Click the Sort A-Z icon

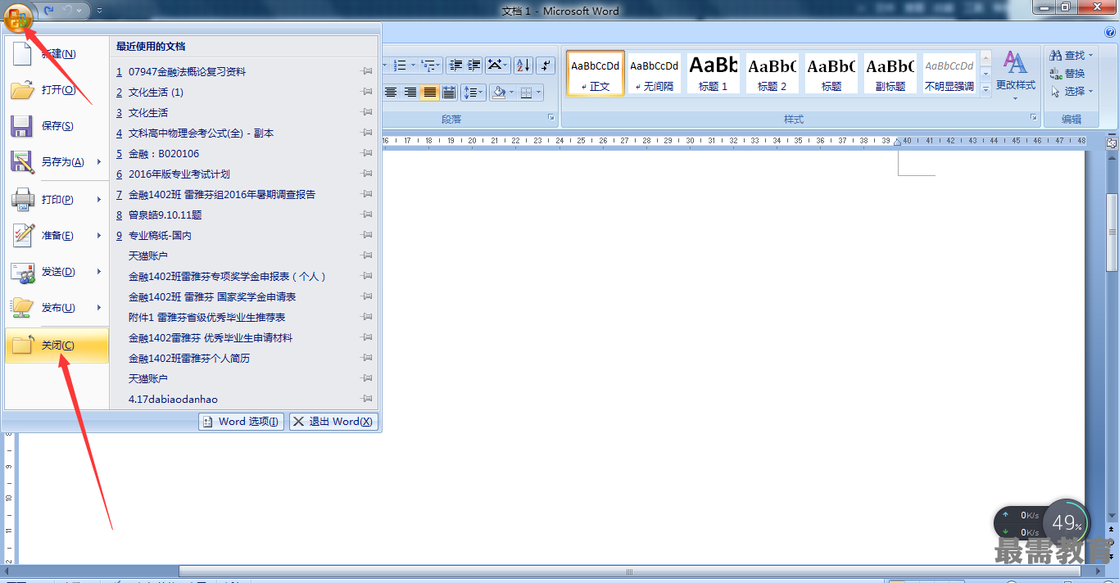pos(524,65)
